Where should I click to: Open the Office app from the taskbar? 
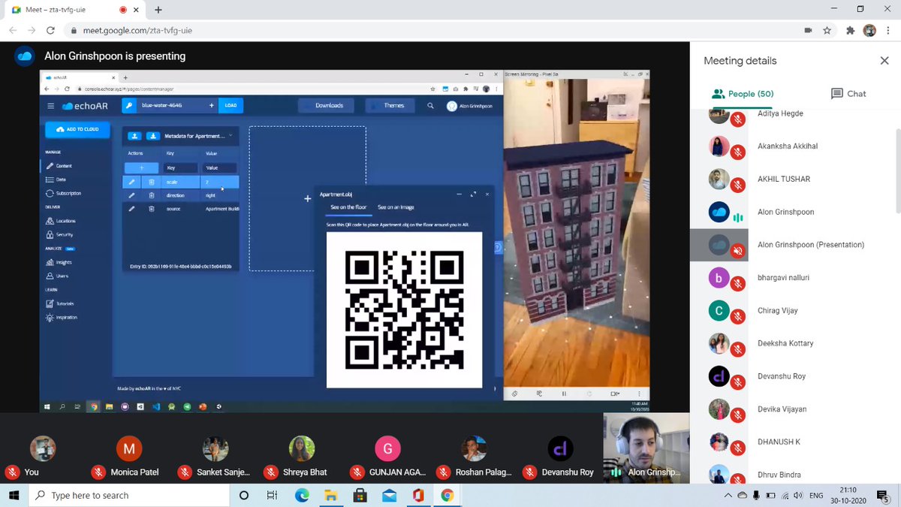(418, 495)
